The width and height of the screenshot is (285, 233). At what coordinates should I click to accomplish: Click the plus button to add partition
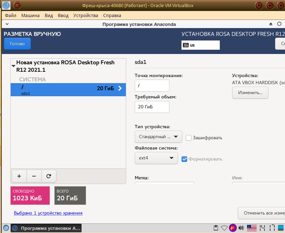click(19, 176)
